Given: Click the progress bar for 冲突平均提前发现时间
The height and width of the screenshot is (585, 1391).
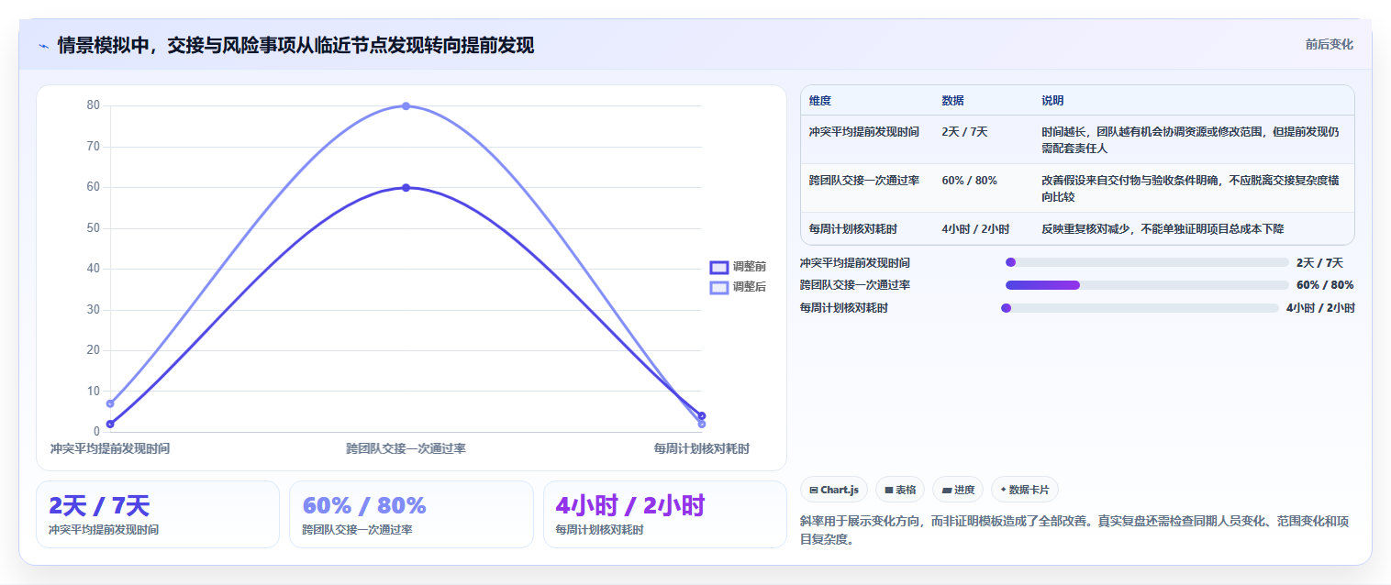Looking at the screenshot, I should tap(1147, 262).
